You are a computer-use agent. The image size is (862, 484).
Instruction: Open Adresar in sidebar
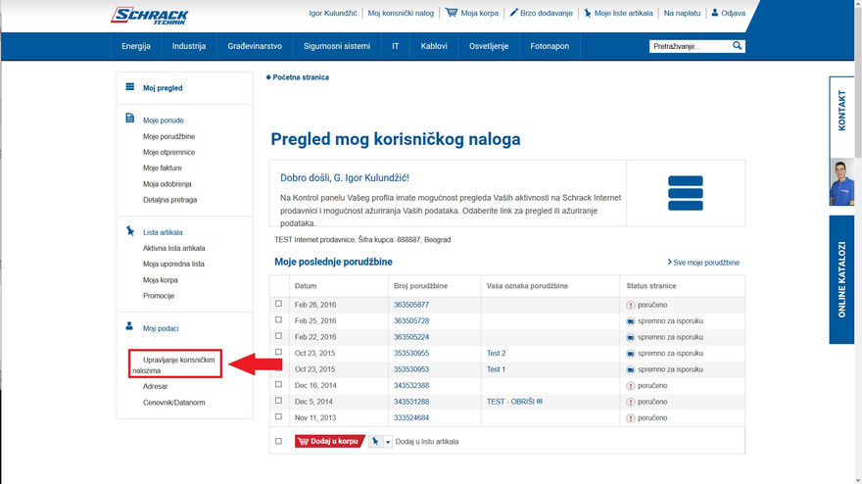155,386
